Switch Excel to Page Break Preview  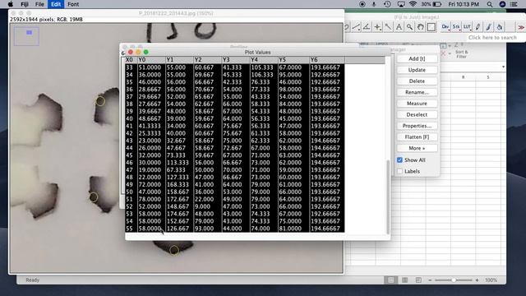(x=418, y=280)
